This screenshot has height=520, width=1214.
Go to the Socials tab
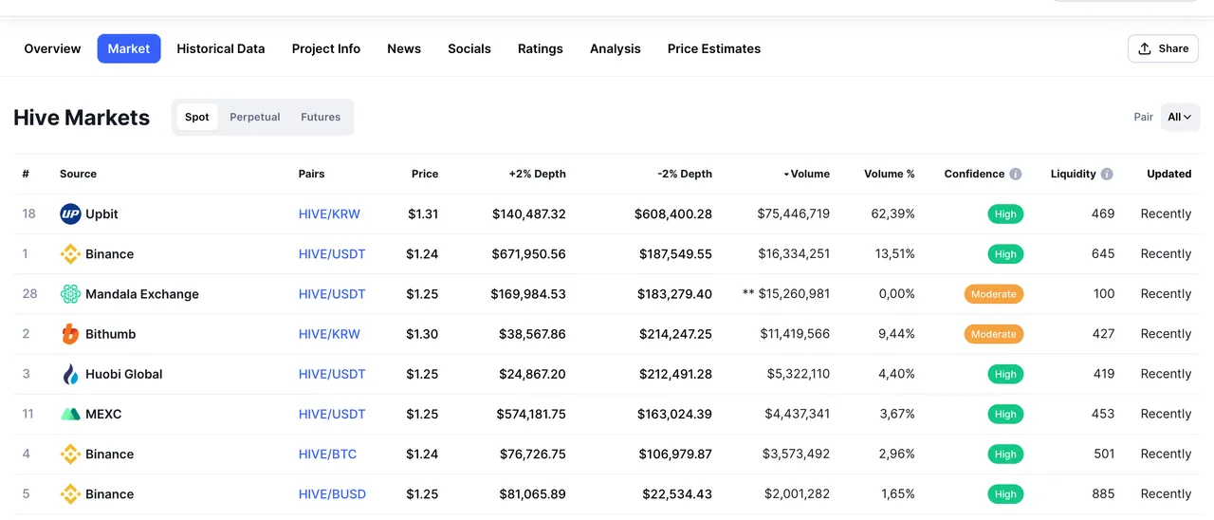[x=469, y=48]
